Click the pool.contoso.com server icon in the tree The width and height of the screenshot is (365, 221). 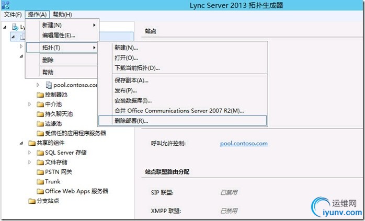49,85
